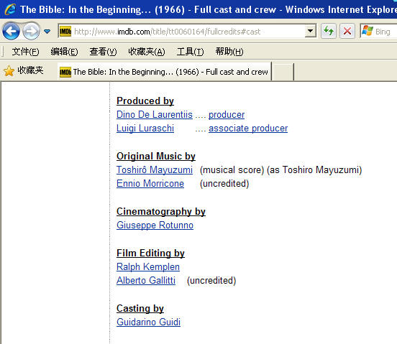
Task: Click the green Refresh arrows icon
Action: click(329, 32)
